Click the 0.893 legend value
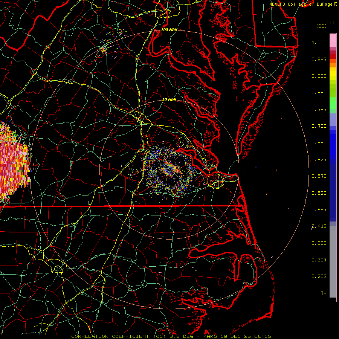Viewport: 339px width, 339px height. pos(319,76)
